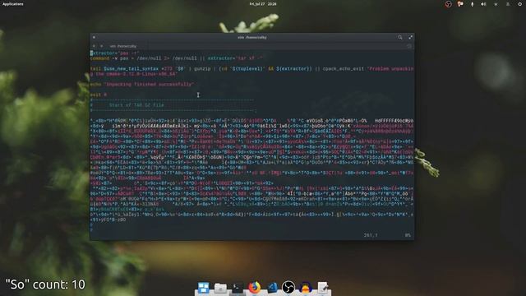Select the vim tab in the terminal
Viewport: 526px width, 296px height.
pyautogui.click(x=122, y=46)
